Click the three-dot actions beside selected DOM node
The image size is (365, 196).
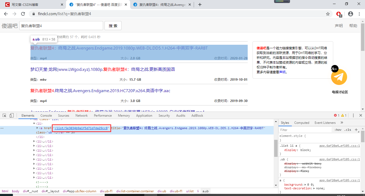tap(2, 128)
